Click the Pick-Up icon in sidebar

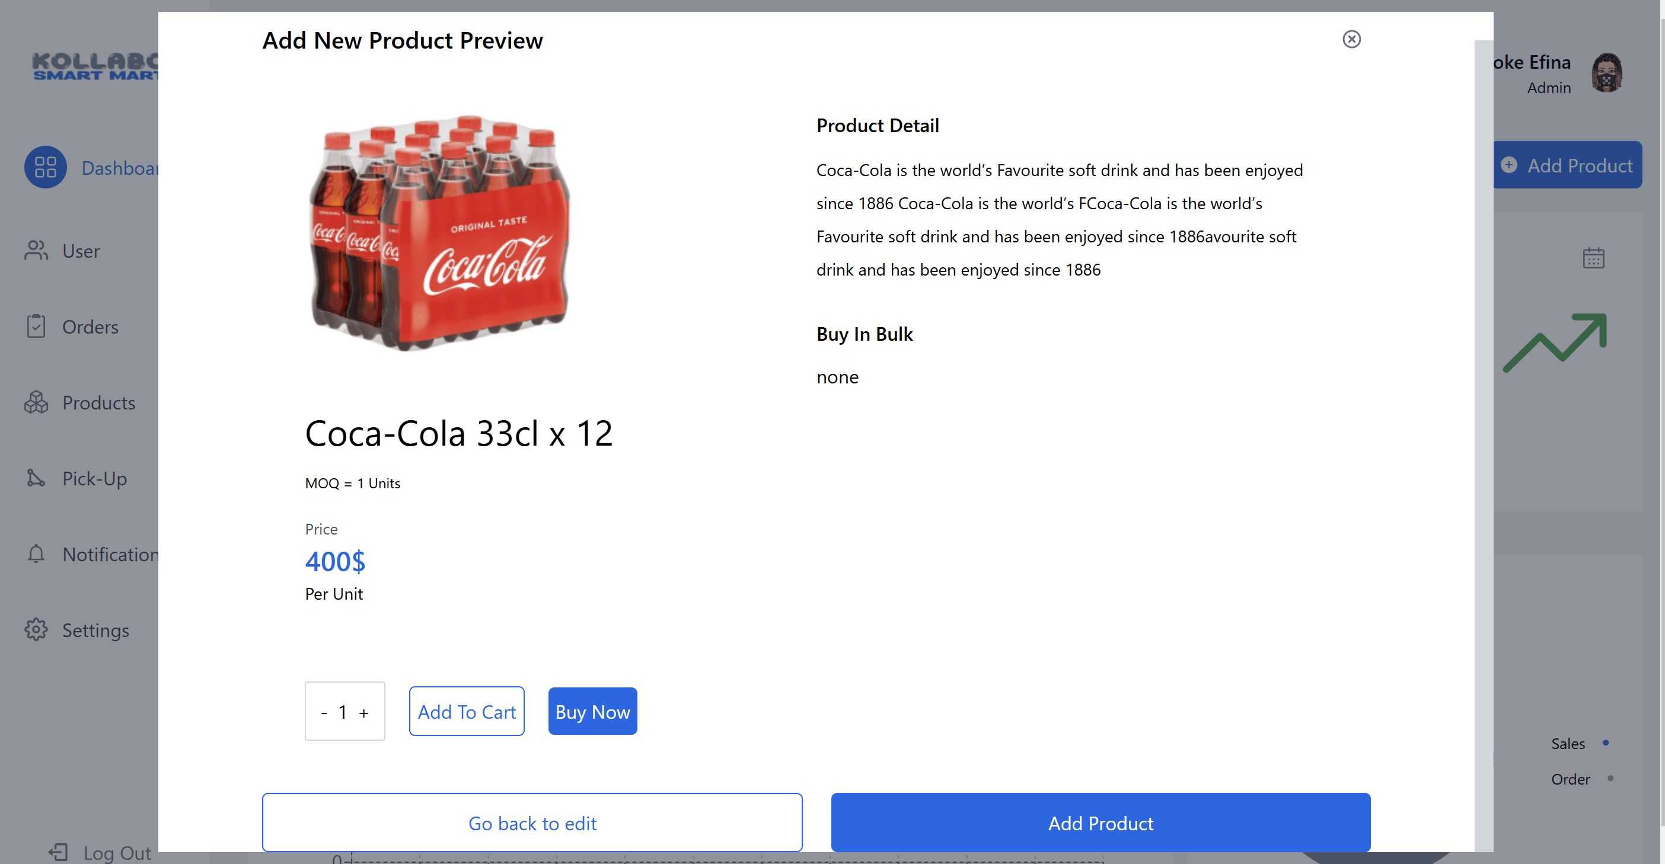[x=36, y=478]
